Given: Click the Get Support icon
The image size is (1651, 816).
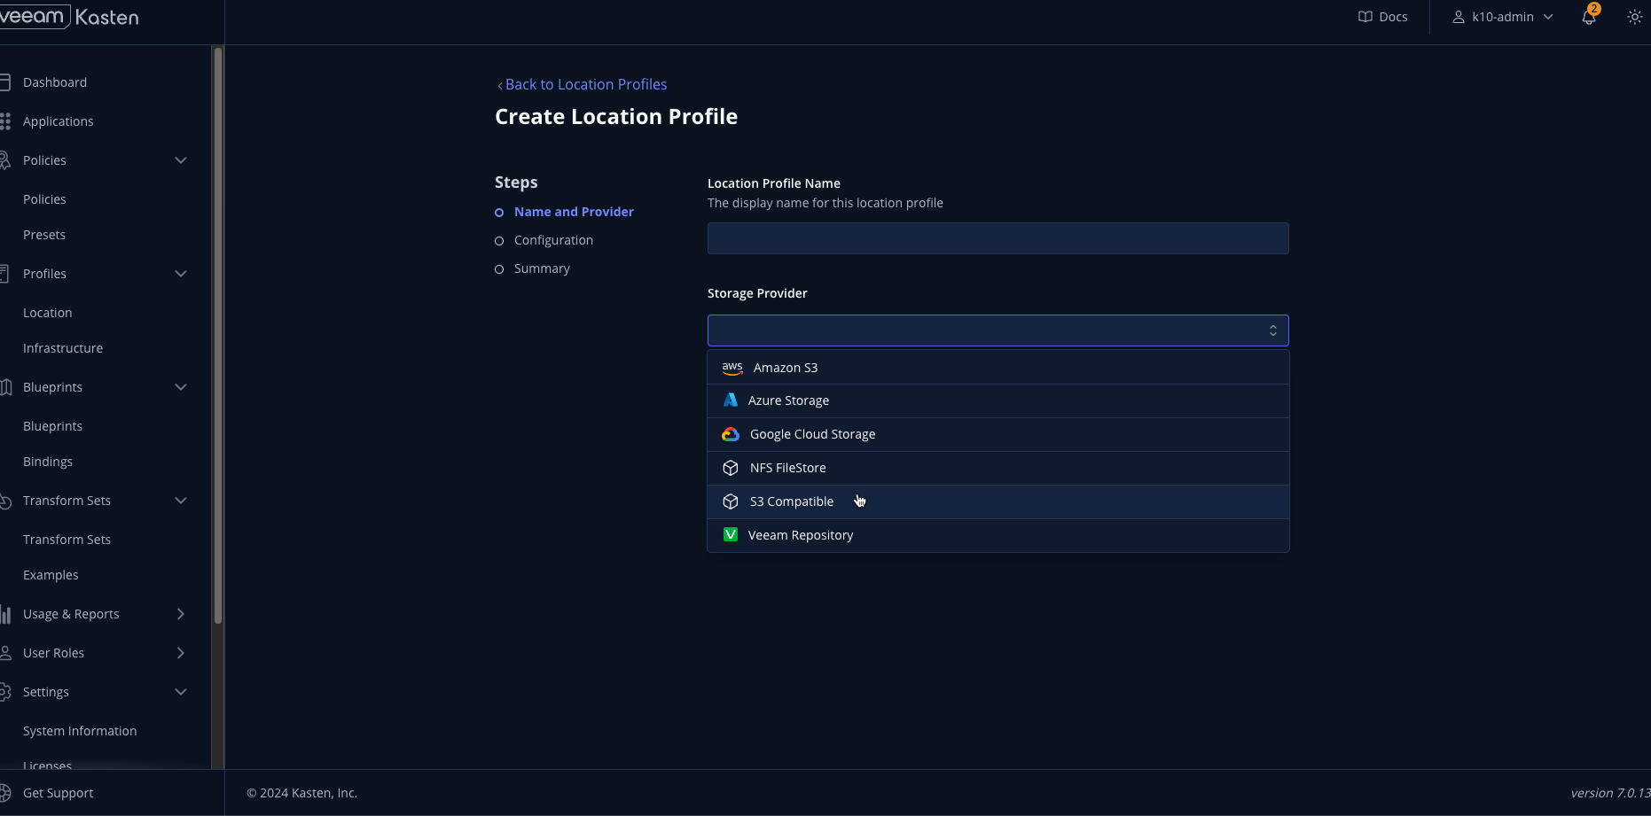Looking at the screenshot, I should tap(5, 793).
